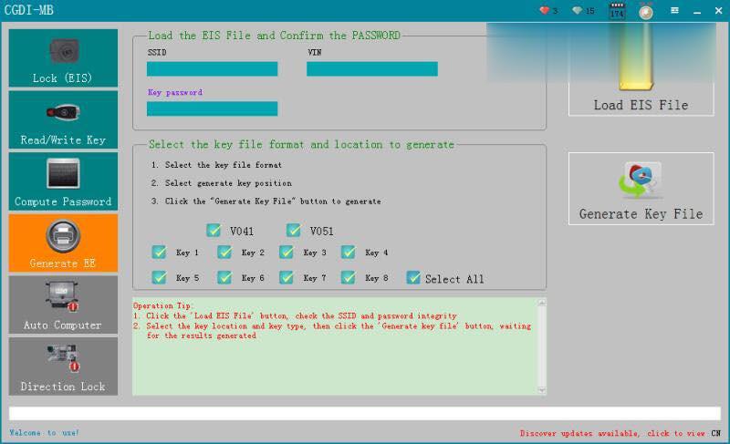Click the diamond points icon

pos(578,10)
